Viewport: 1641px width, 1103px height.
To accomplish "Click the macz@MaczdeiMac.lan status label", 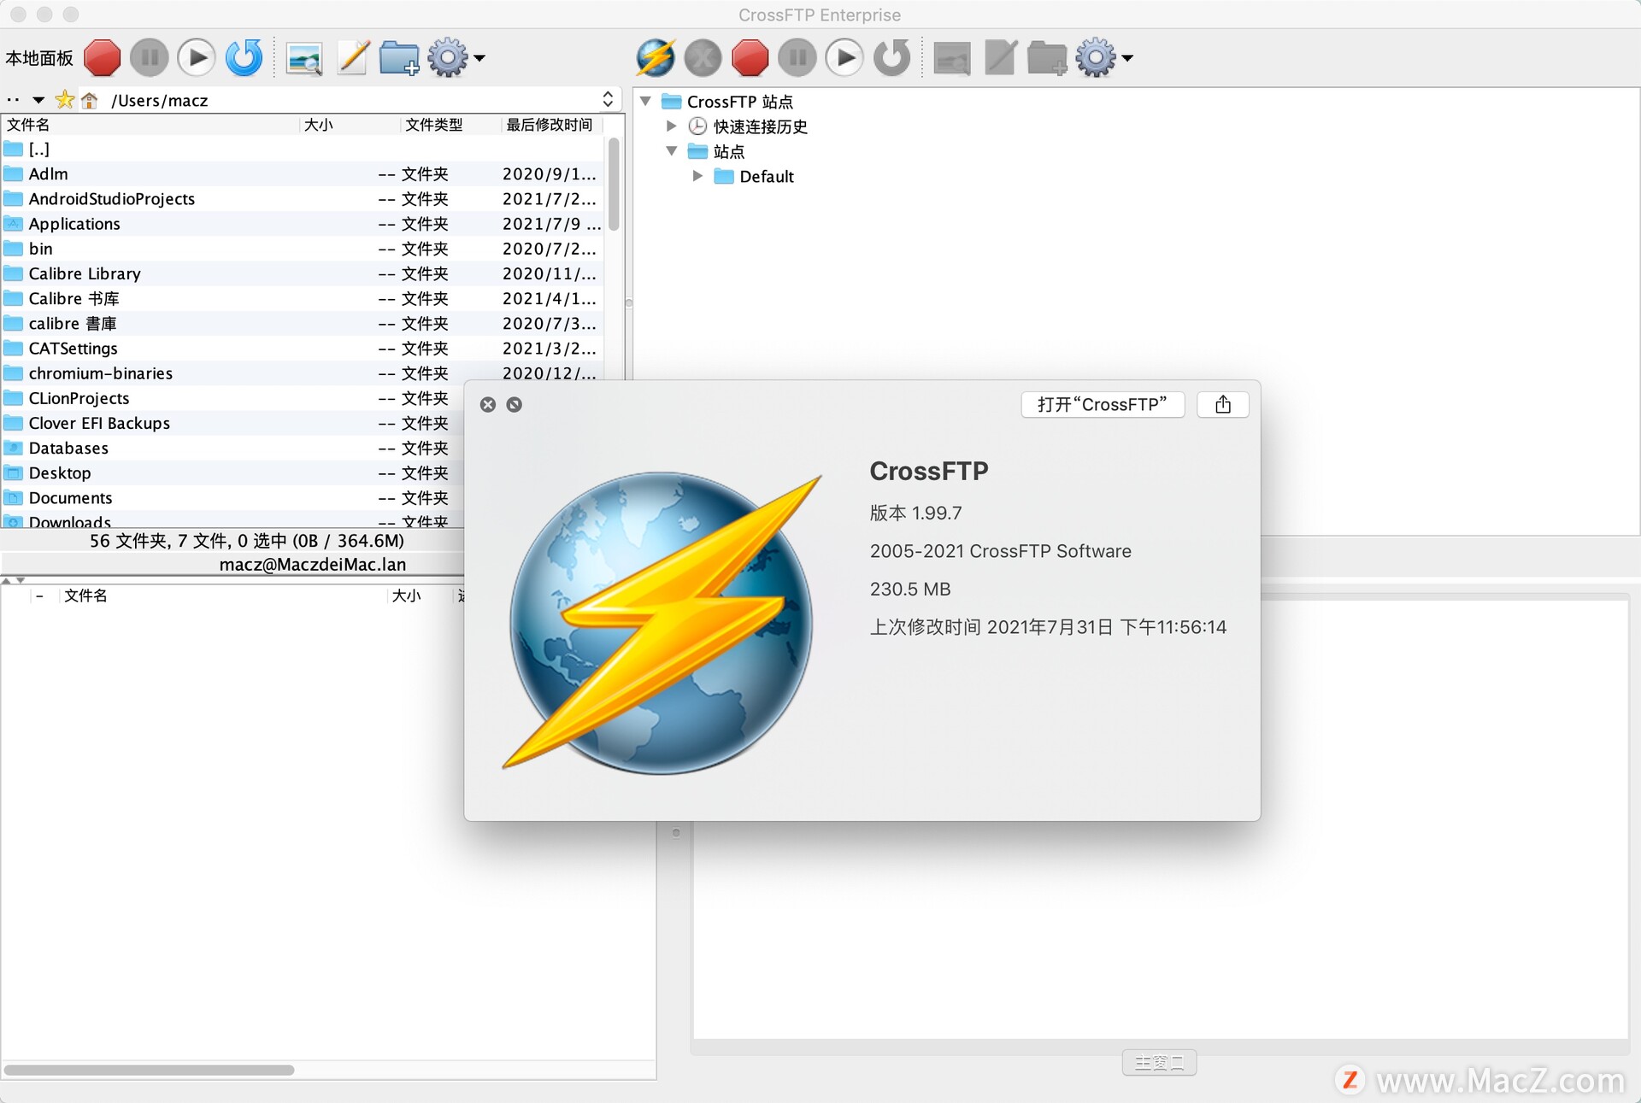I will [x=312, y=565].
